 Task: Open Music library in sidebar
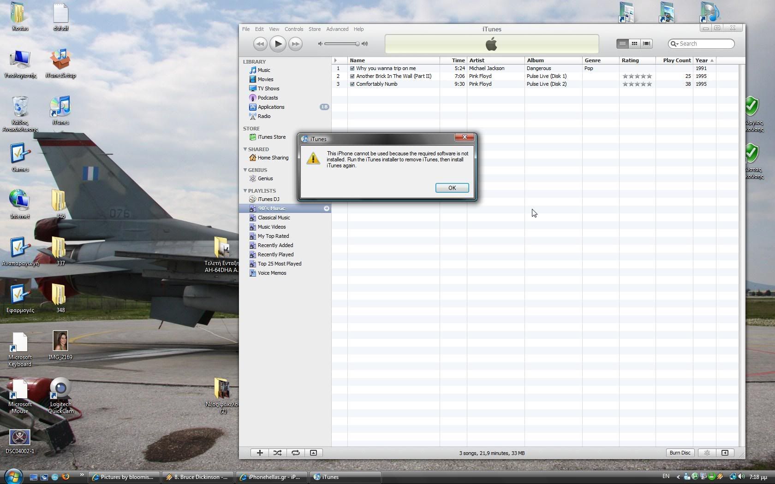(264, 70)
